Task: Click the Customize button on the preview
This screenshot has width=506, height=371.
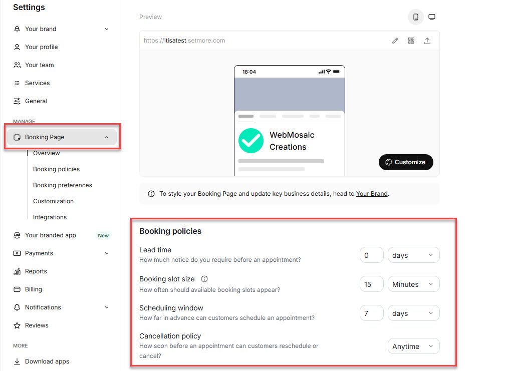Action: (406, 162)
